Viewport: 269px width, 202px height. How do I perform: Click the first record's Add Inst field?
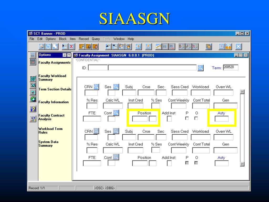pos(169,119)
